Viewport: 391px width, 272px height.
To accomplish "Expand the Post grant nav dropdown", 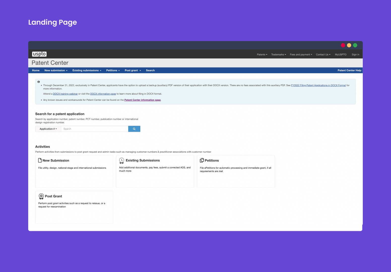I will coord(133,71).
